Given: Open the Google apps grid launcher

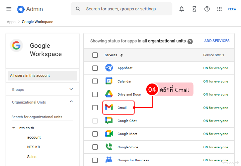Looking at the screenshot, I should pos(219,9).
